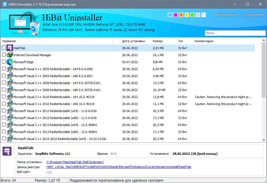Tick checkbox for Visual C++ 2013 (x64)

coord(4,124)
